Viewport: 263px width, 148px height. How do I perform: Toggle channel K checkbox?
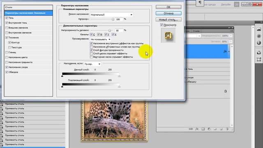point(113,35)
